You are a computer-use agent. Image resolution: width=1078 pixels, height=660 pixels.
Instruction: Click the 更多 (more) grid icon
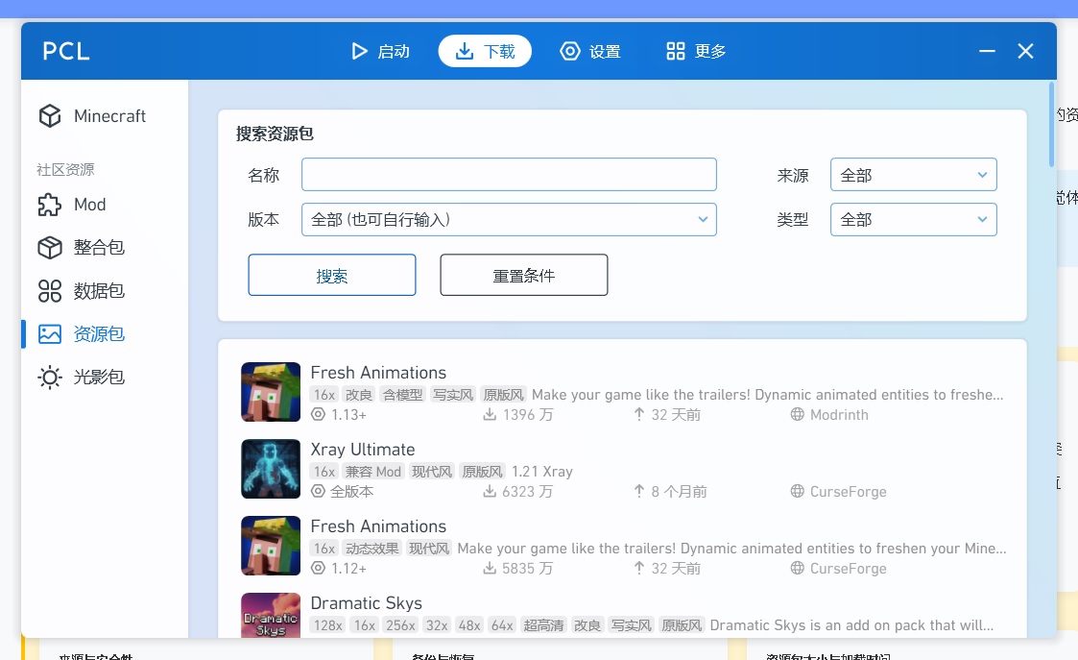[x=675, y=50]
